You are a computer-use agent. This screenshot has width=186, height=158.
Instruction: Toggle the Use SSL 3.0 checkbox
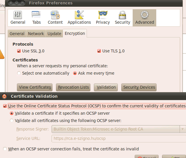19,51
